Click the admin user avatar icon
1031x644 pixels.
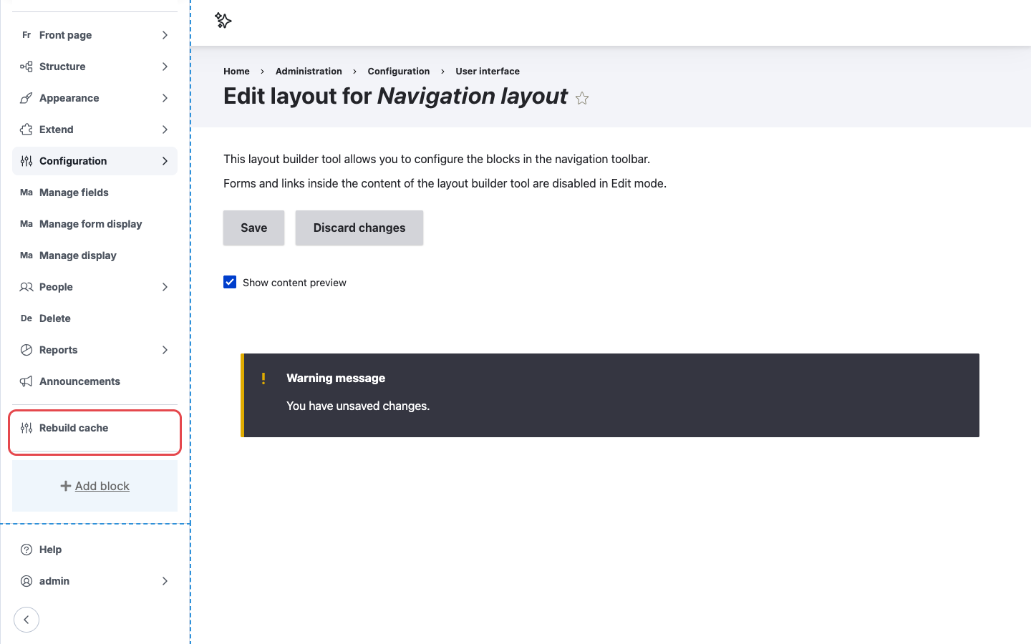(x=26, y=581)
